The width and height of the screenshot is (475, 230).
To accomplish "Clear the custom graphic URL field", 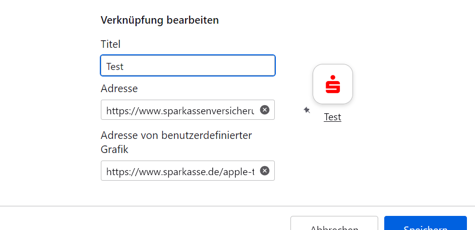I will click(x=265, y=171).
